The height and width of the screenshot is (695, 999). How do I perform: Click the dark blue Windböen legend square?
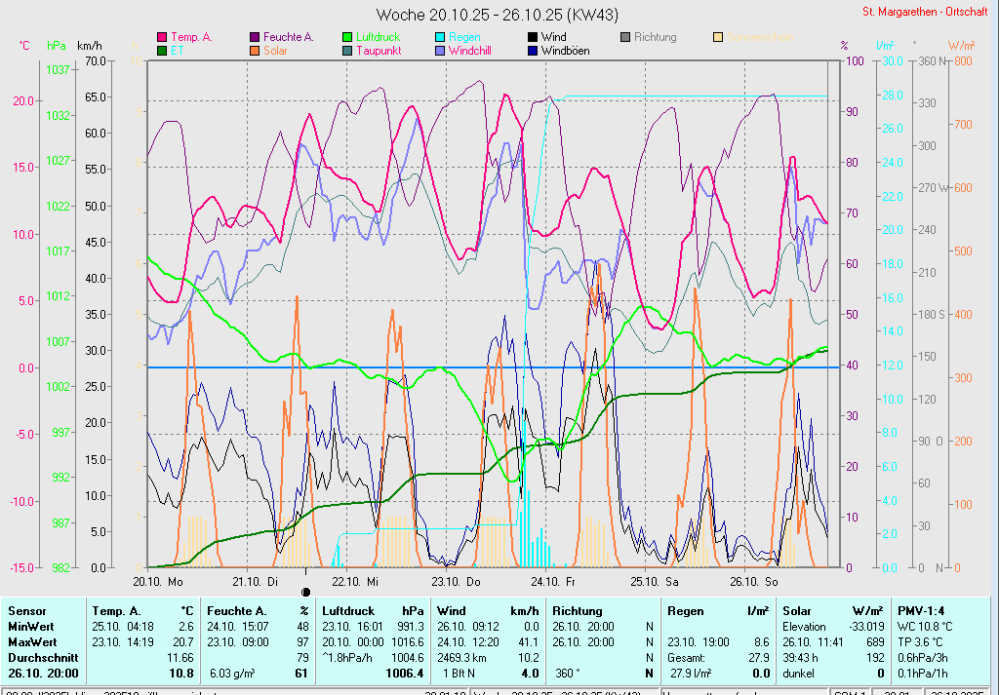point(533,50)
